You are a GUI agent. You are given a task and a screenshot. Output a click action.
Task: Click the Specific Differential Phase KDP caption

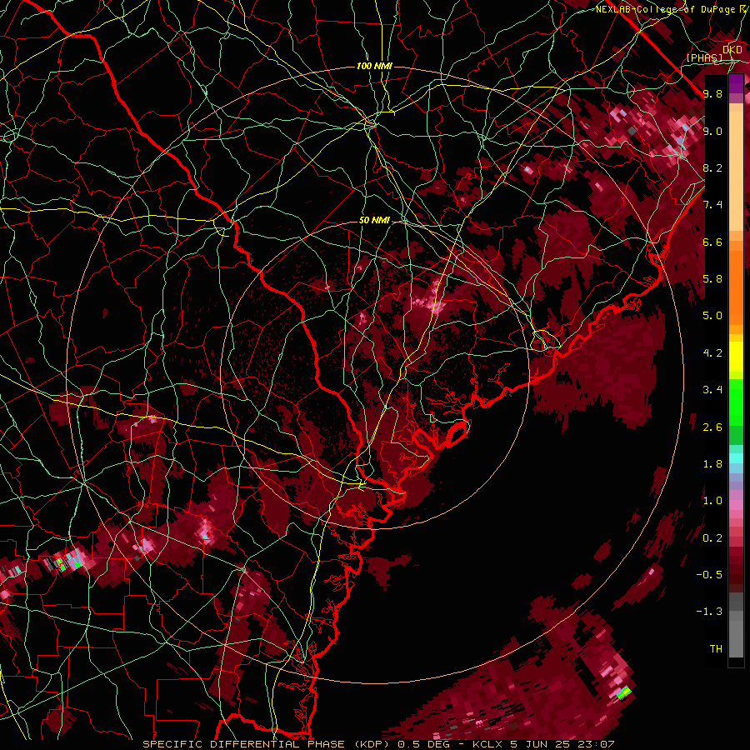(x=378, y=744)
